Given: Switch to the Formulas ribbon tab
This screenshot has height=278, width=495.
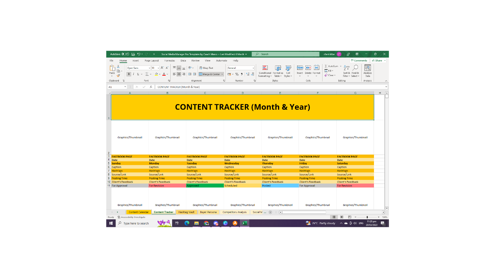Looking at the screenshot, I should coord(170,60).
